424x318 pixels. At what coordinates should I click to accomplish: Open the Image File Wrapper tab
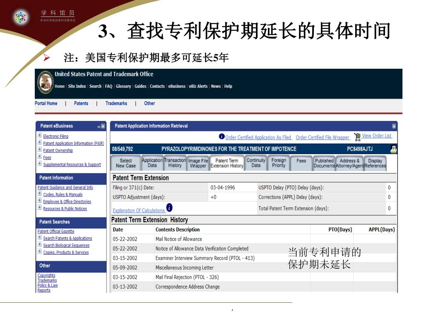click(198, 163)
